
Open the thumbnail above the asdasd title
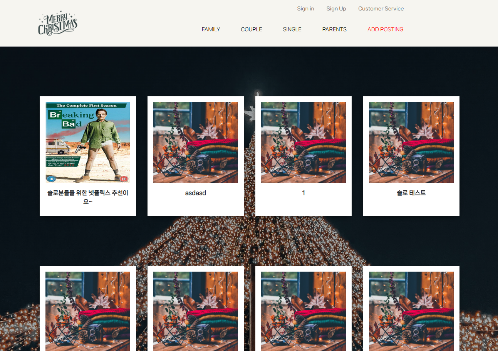tap(196, 143)
